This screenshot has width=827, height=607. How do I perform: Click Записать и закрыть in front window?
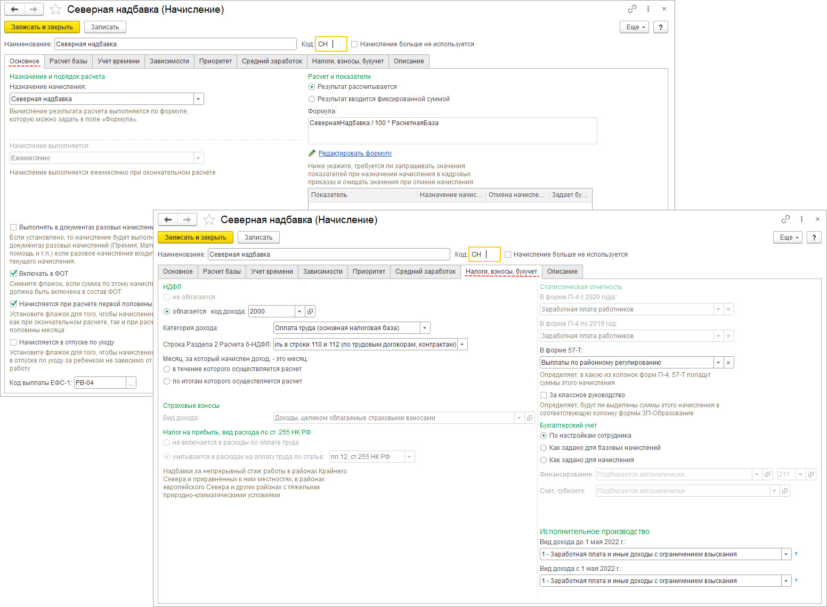click(196, 237)
